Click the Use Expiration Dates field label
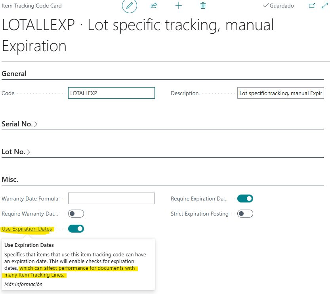The height and width of the screenshot is (294, 330). tap(27, 229)
